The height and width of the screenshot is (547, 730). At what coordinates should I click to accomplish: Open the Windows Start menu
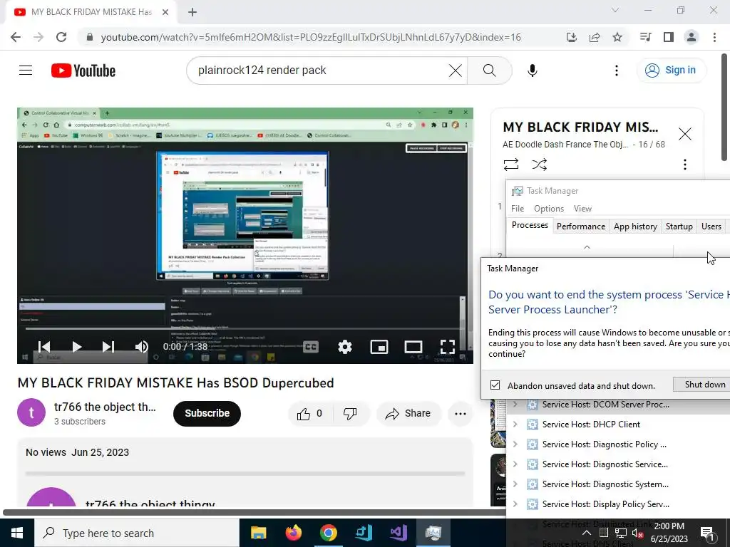17,533
